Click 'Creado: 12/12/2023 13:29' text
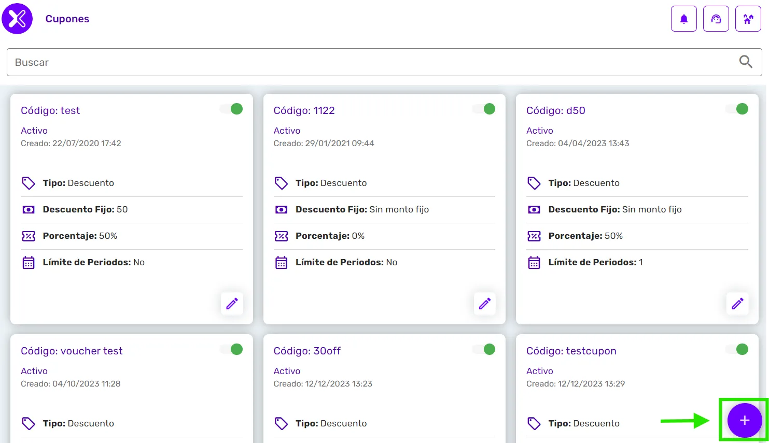Image resolution: width=769 pixels, height=443 pixels. 576,384
